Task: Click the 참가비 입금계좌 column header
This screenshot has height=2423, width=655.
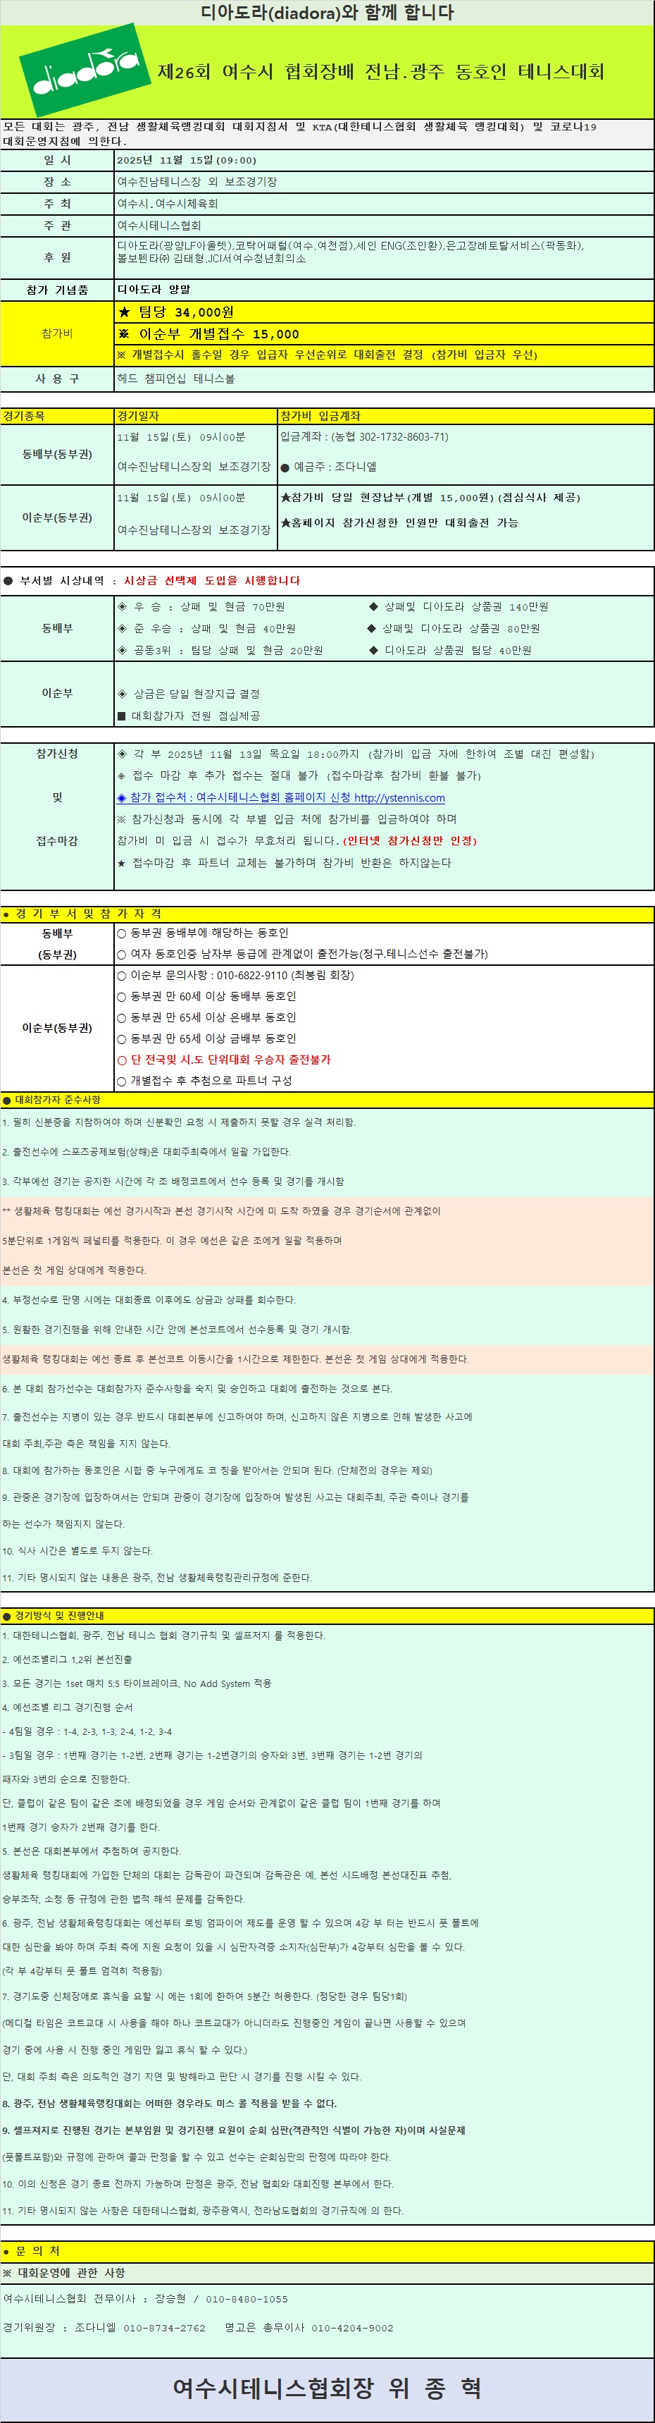Action: tap(320, 416)
